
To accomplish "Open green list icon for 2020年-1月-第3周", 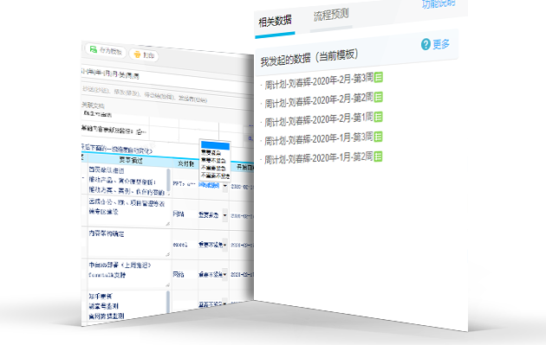I will point(379,137).
